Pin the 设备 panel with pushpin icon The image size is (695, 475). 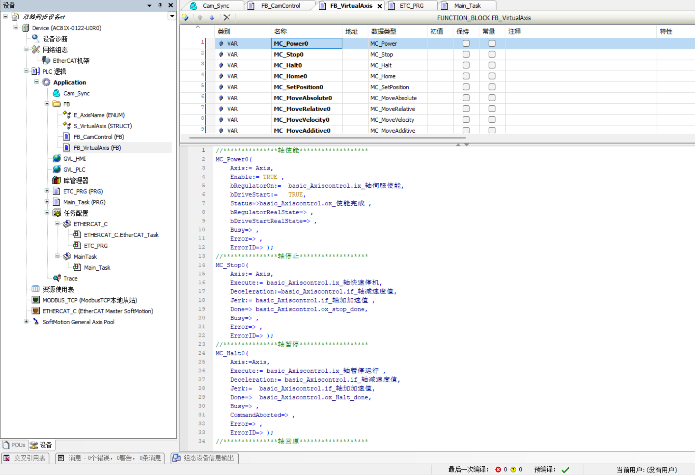click(x=160, y=5)
